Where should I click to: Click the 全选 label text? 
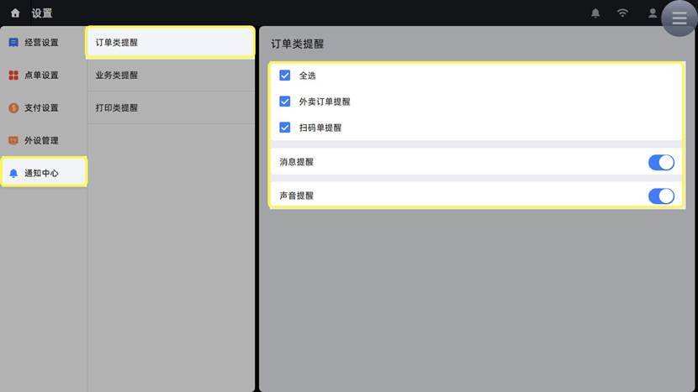(x=307, y=76)
